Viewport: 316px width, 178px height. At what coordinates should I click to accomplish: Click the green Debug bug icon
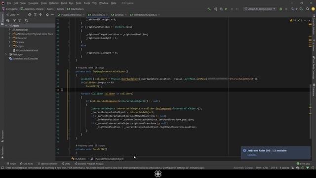281,9
